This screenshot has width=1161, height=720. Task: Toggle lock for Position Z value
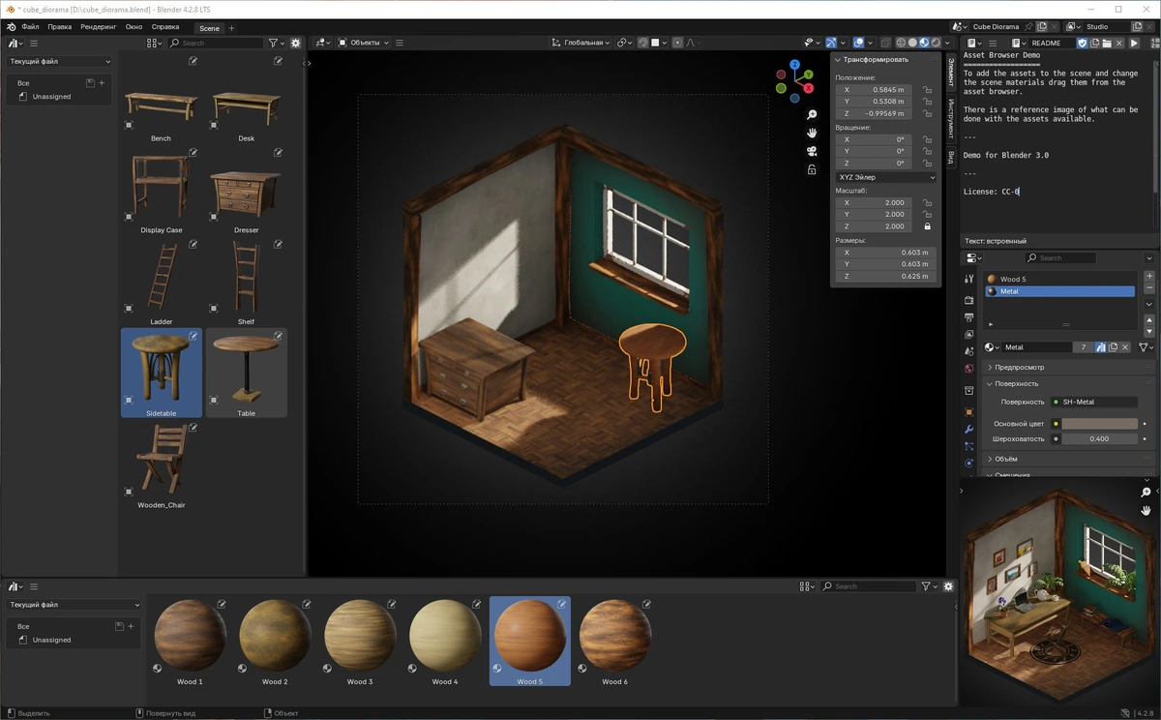tap(927, 113)
